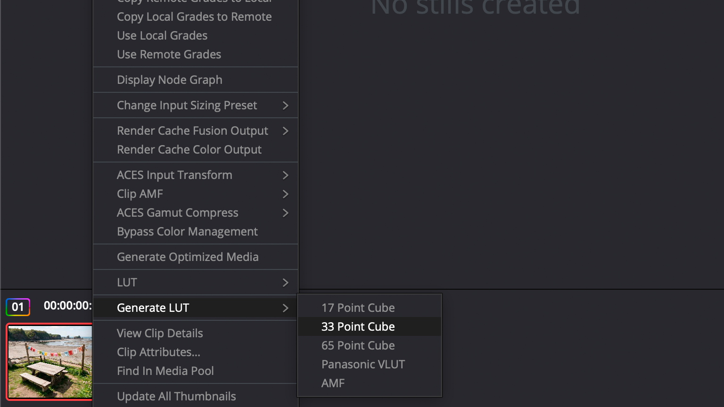
Task: Select 33 Point Cube option
Action: click(x=358, y=326)
